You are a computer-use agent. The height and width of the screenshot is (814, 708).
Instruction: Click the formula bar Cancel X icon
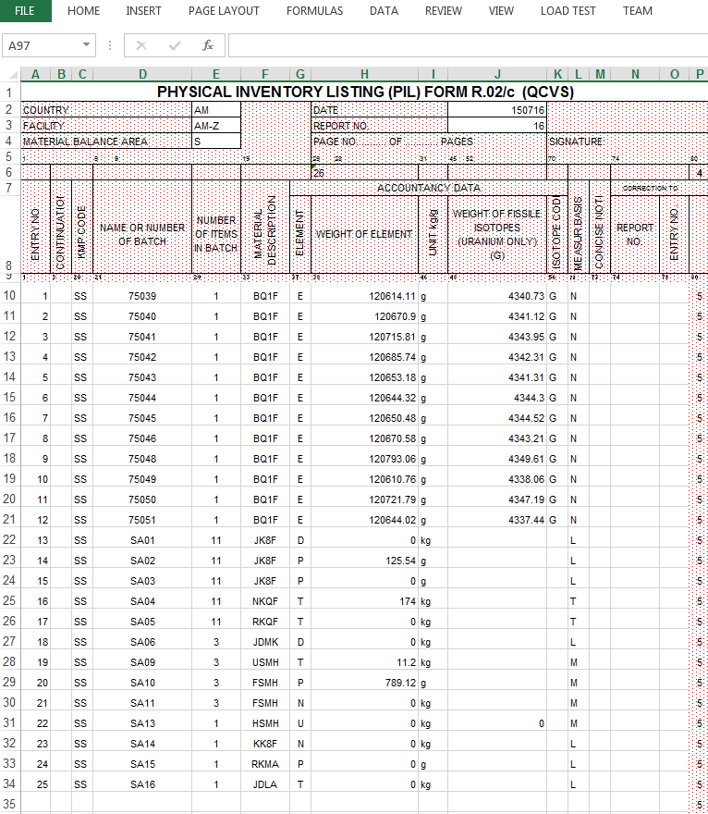tap(141, 45)
